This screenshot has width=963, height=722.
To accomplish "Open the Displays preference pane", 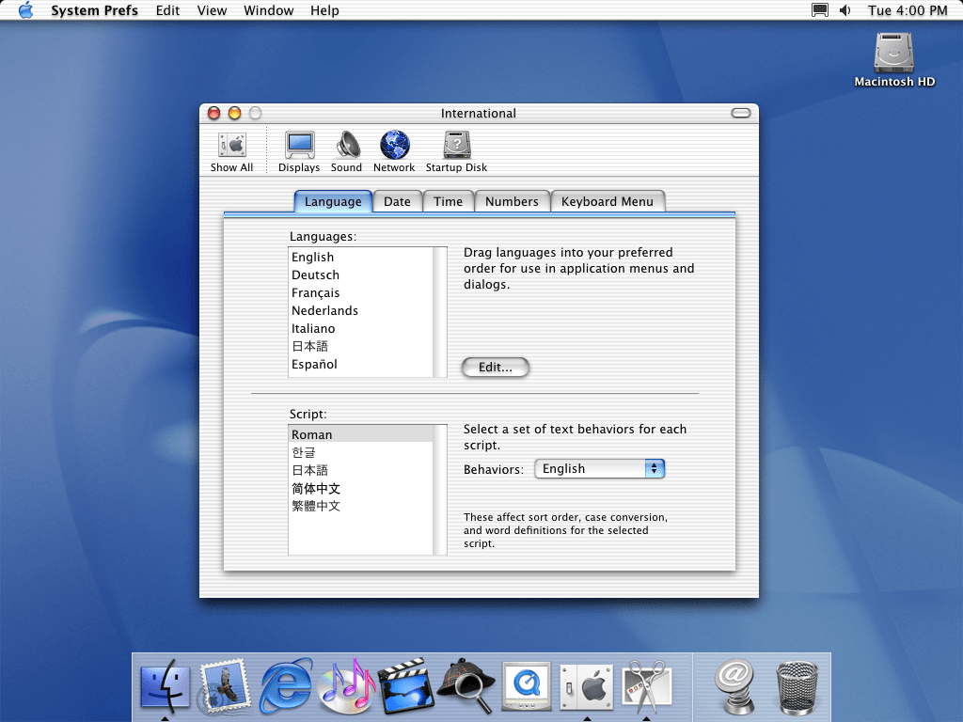I will click(x=299, y=150).
